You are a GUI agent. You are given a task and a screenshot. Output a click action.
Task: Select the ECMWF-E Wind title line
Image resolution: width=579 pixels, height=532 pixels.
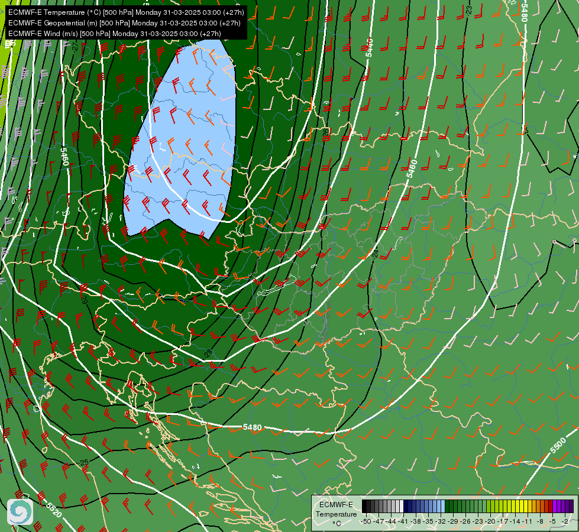point(115,34)
